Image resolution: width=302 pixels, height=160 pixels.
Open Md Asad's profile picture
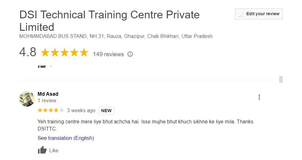click(27, 99)
